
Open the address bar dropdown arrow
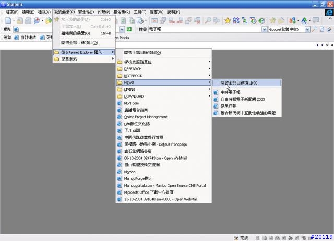click(x=122, y=29)
